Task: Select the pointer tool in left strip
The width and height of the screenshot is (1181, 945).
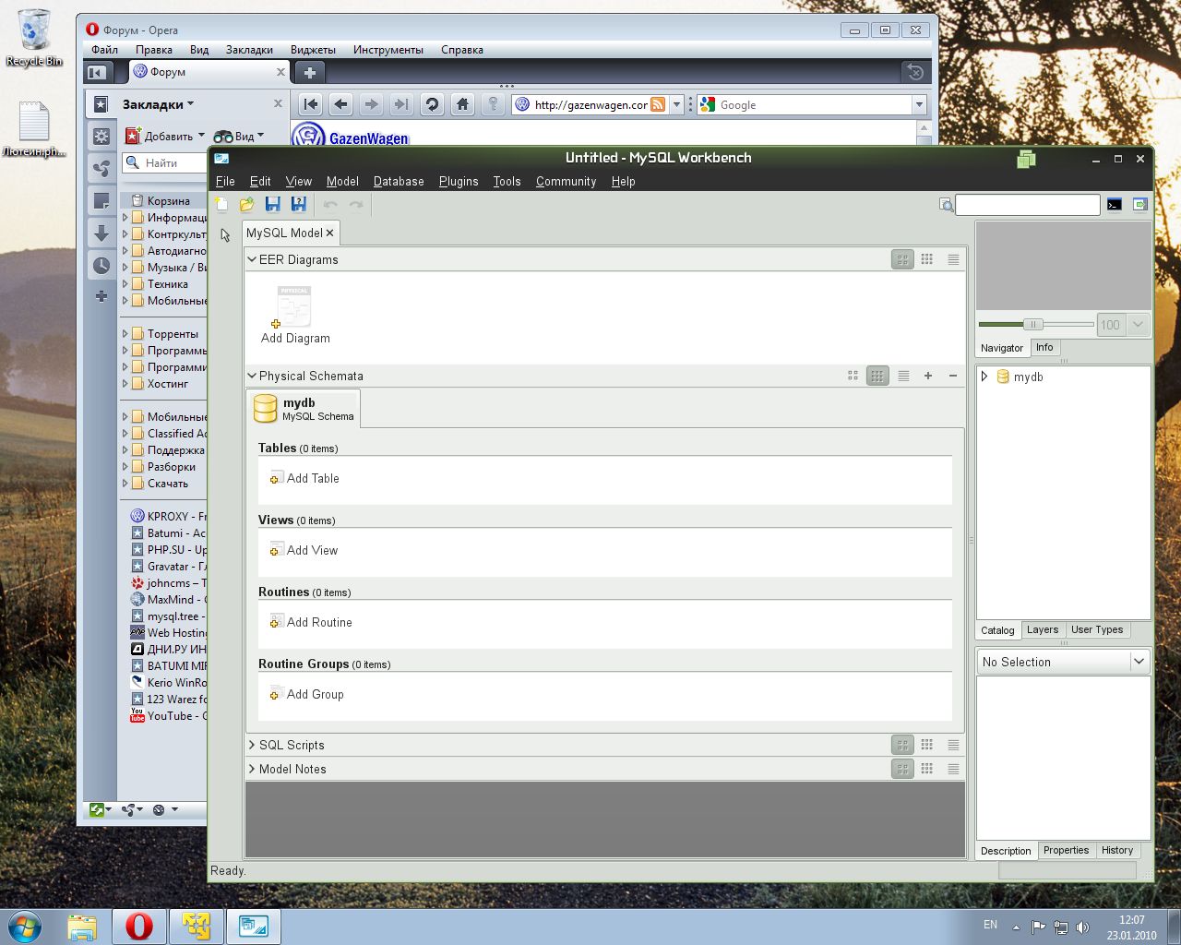Action: (x=225, y=235)
